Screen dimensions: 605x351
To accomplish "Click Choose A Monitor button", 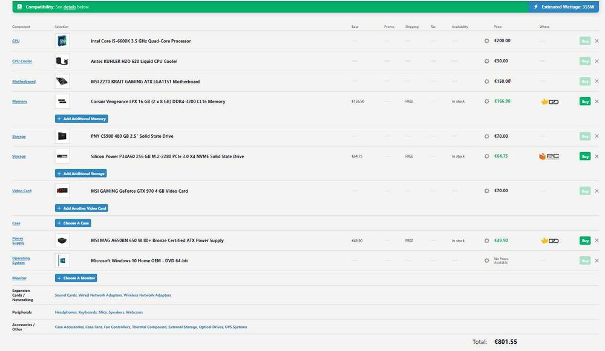I will pos(76,278).
